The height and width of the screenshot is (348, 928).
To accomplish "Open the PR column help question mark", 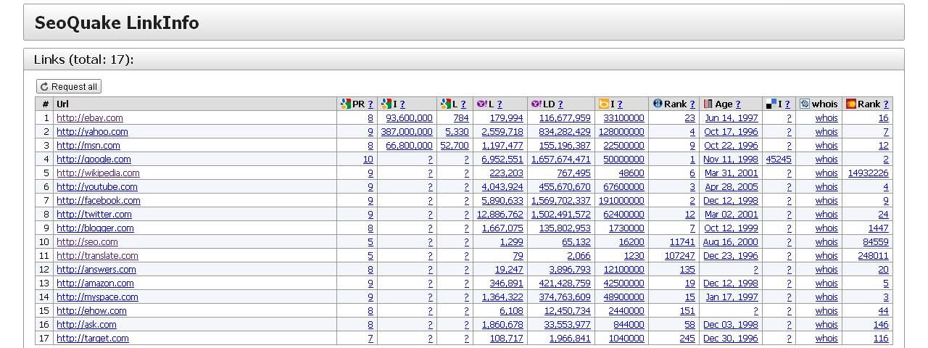I will tap(370, 104).
